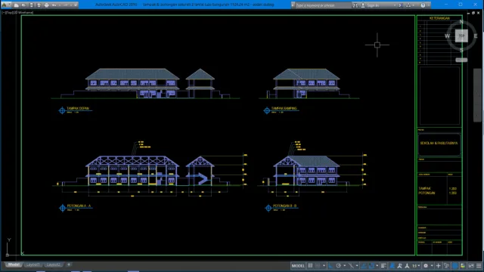Click the MODEL space button in status bar
484x272 pixels.
298,265
